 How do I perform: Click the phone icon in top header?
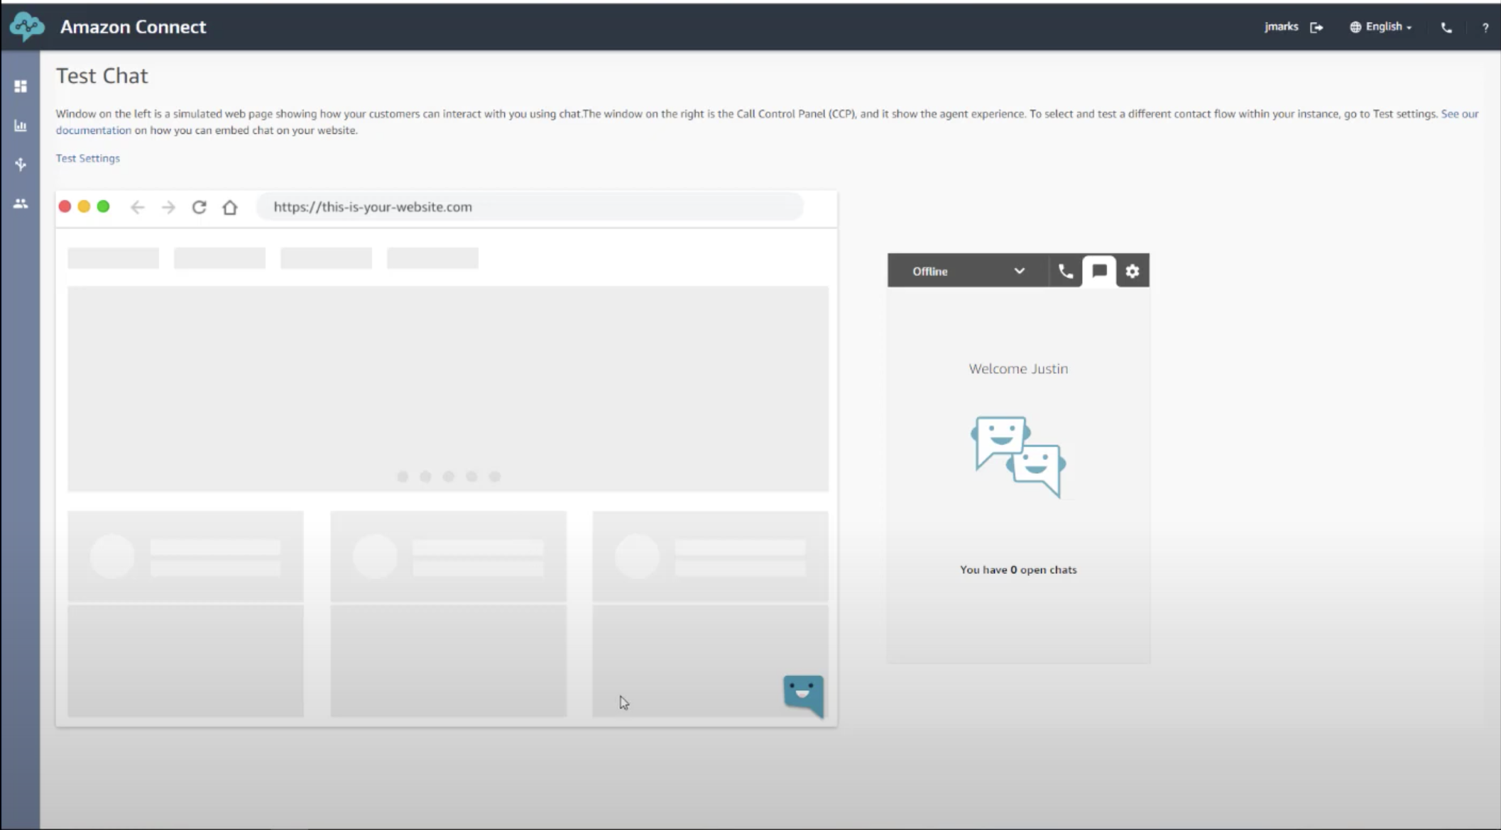pyautogui.click(x=1446, y=28)
